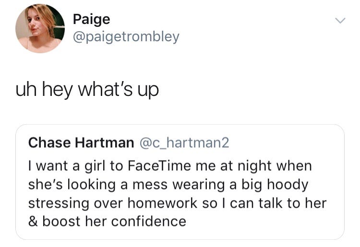Click the word "hey" in Paige's tweet
Viewport: 360px width, 247px height.
point(57,90)
